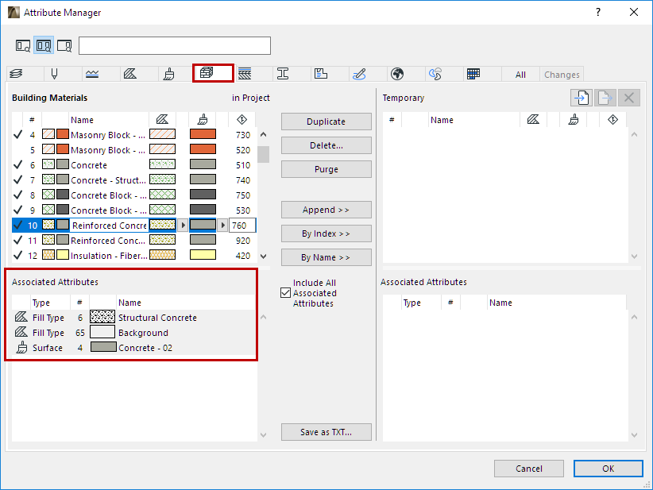Click the attribute search field
Screen dimensions: 653x490
(x=175, y=45)
